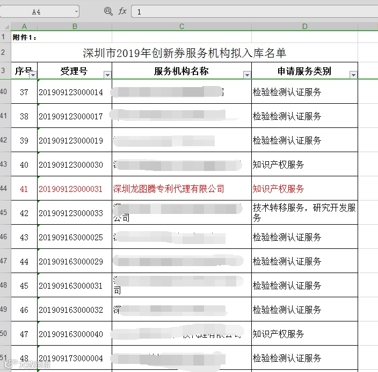This screenshot has height=372, width=378.
Task: Click sequence number 43 in column A
Action: coord(24,237)
